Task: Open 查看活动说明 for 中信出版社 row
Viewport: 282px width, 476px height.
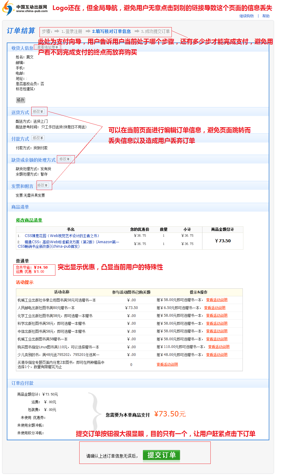Action: pos(217,331)
